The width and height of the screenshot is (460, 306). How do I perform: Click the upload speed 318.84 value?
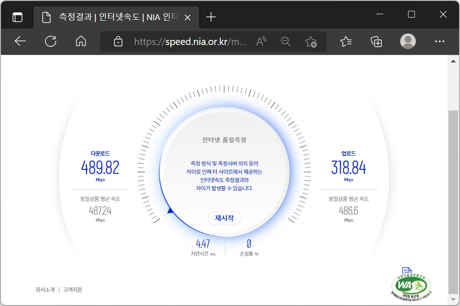349,167
